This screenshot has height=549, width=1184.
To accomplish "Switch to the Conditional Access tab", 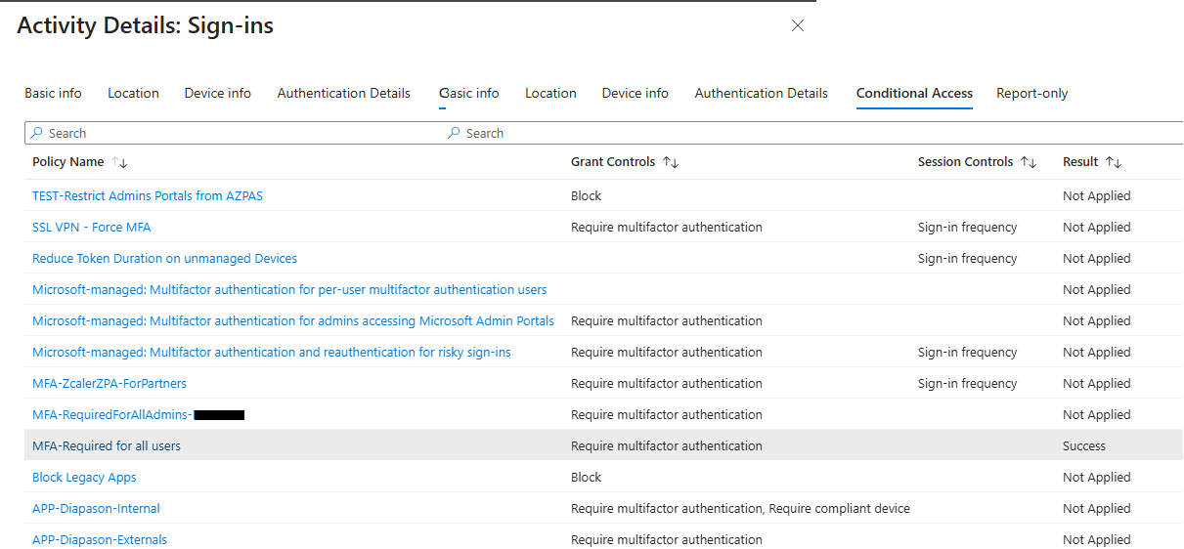I will point(914,94).
